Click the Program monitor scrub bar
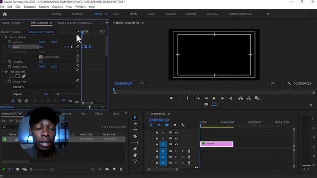The width and height of the screenshot is (317, 178). tap(214, 89)
